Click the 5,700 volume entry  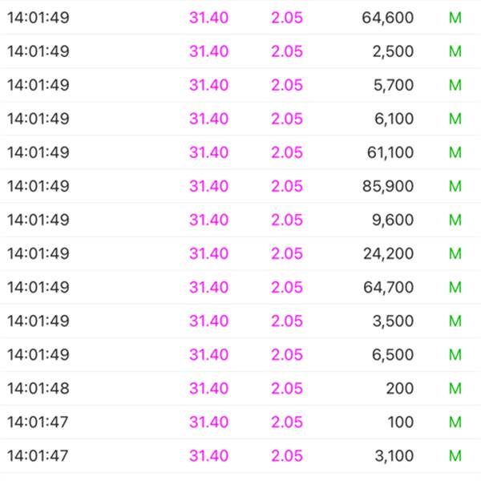point(393,85)
